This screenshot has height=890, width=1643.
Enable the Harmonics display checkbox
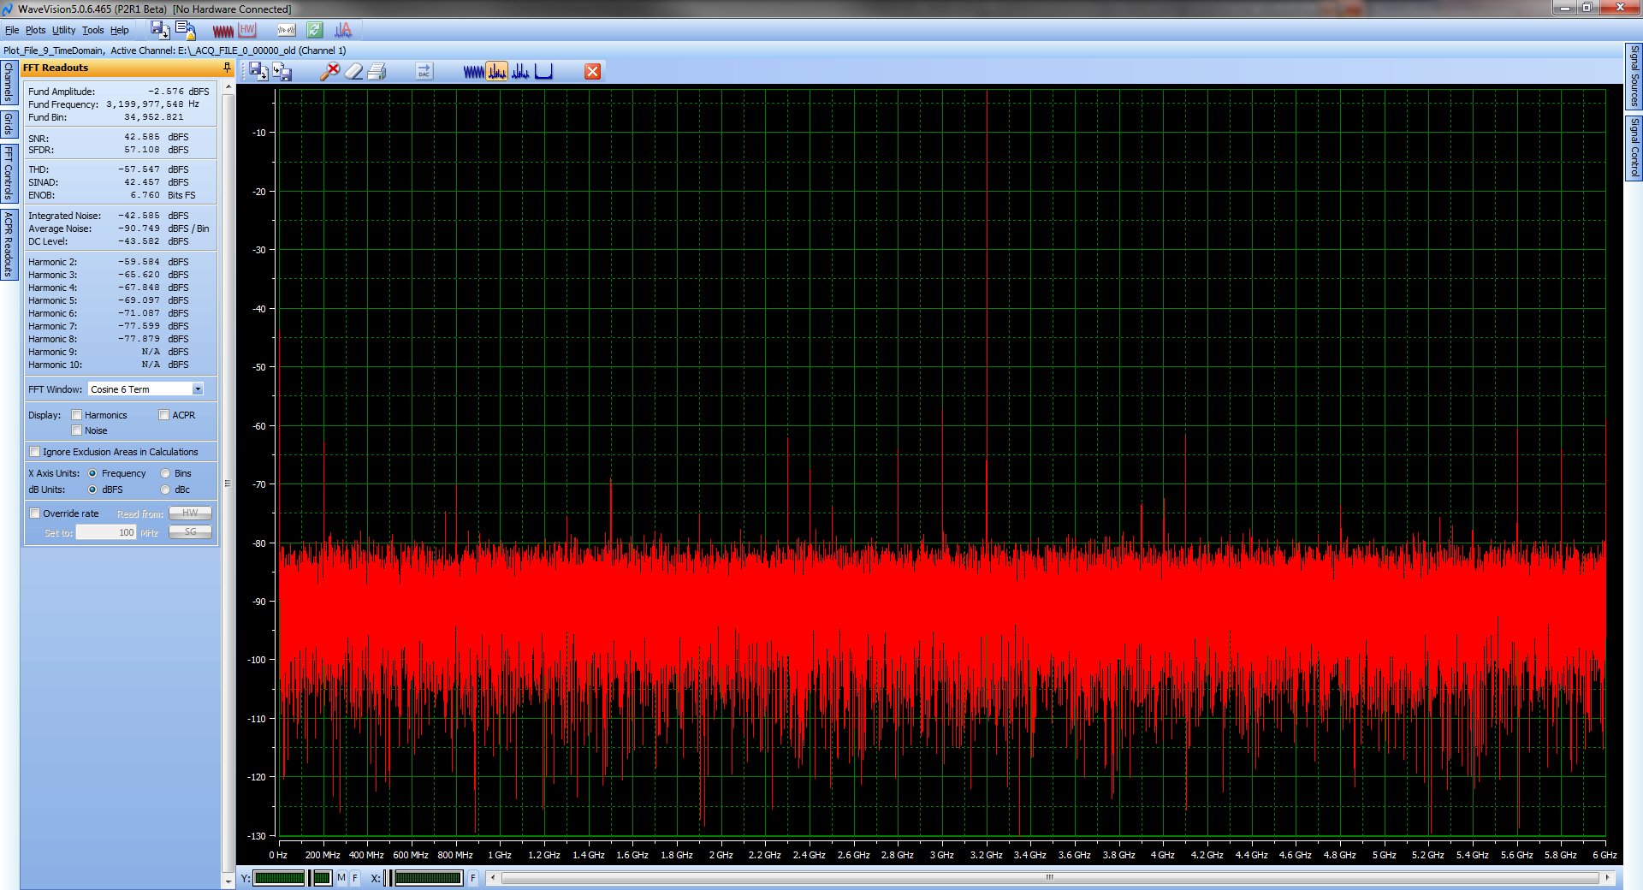pos(76,415)
